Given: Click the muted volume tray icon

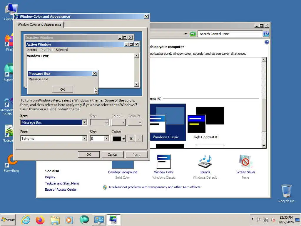Looking at the screenshot, I should (273, 220).
